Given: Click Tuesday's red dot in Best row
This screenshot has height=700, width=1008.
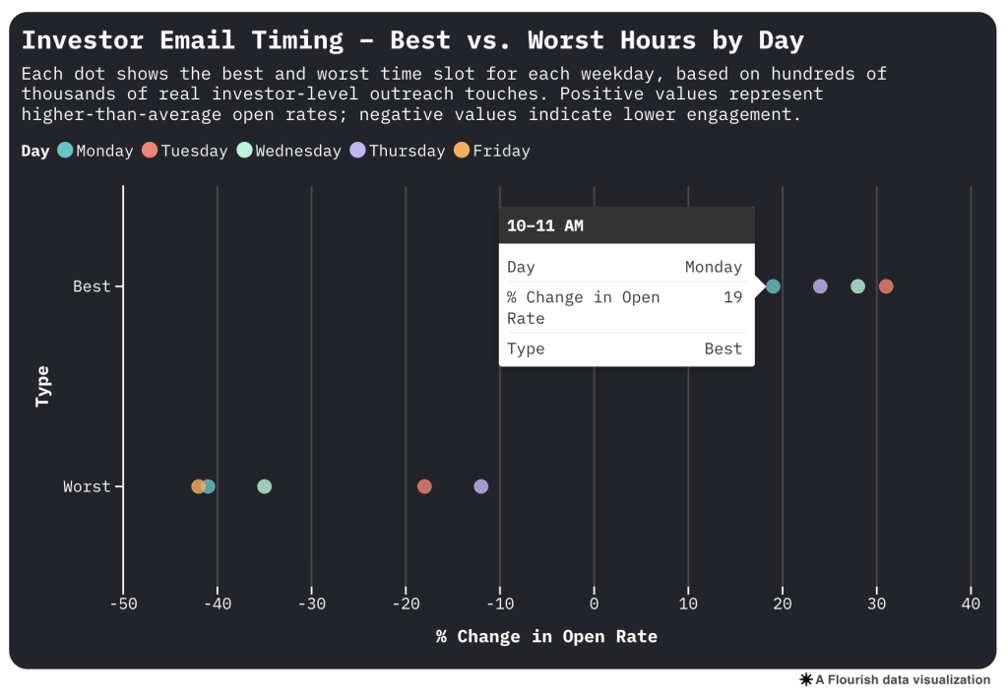Looking at the screenshot, I should pos(886,286).
